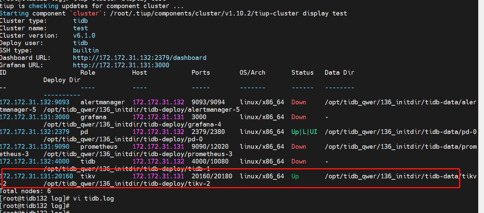Click the Deploy user value tidb
The image size is (484, 213).
(80, 43)
